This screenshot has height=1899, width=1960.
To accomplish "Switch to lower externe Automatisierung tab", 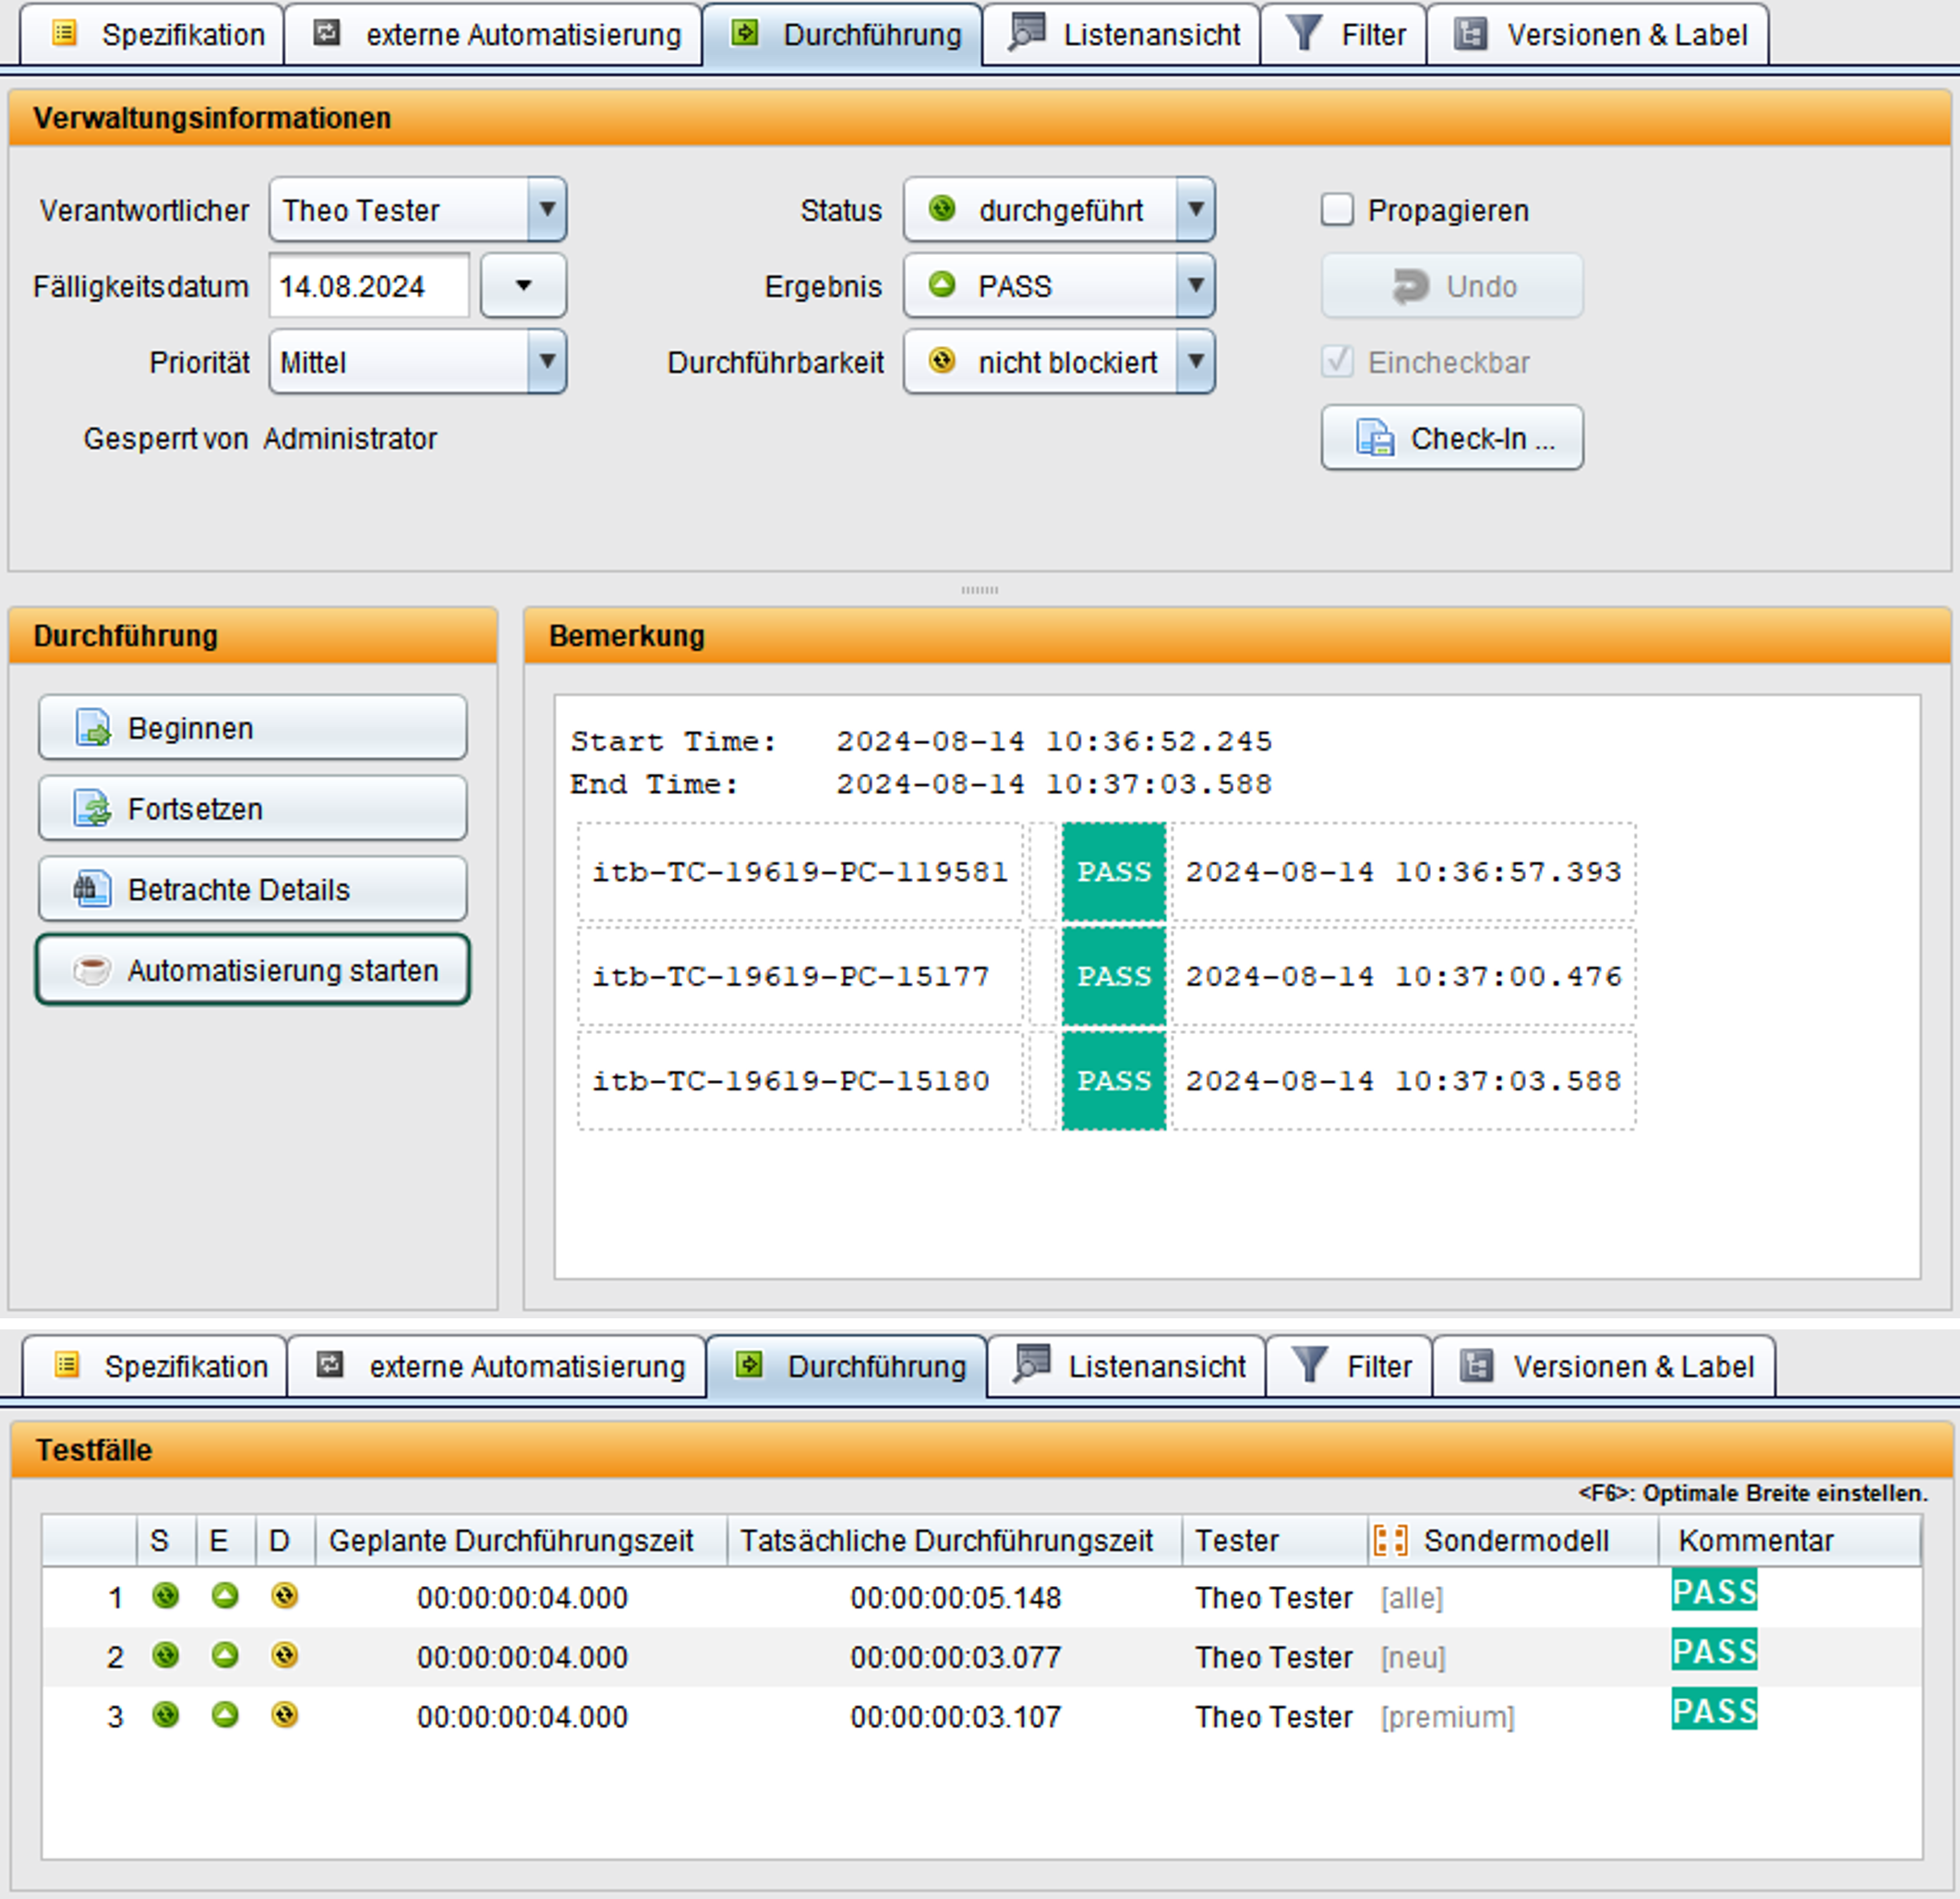I will tap(497, 1366).
